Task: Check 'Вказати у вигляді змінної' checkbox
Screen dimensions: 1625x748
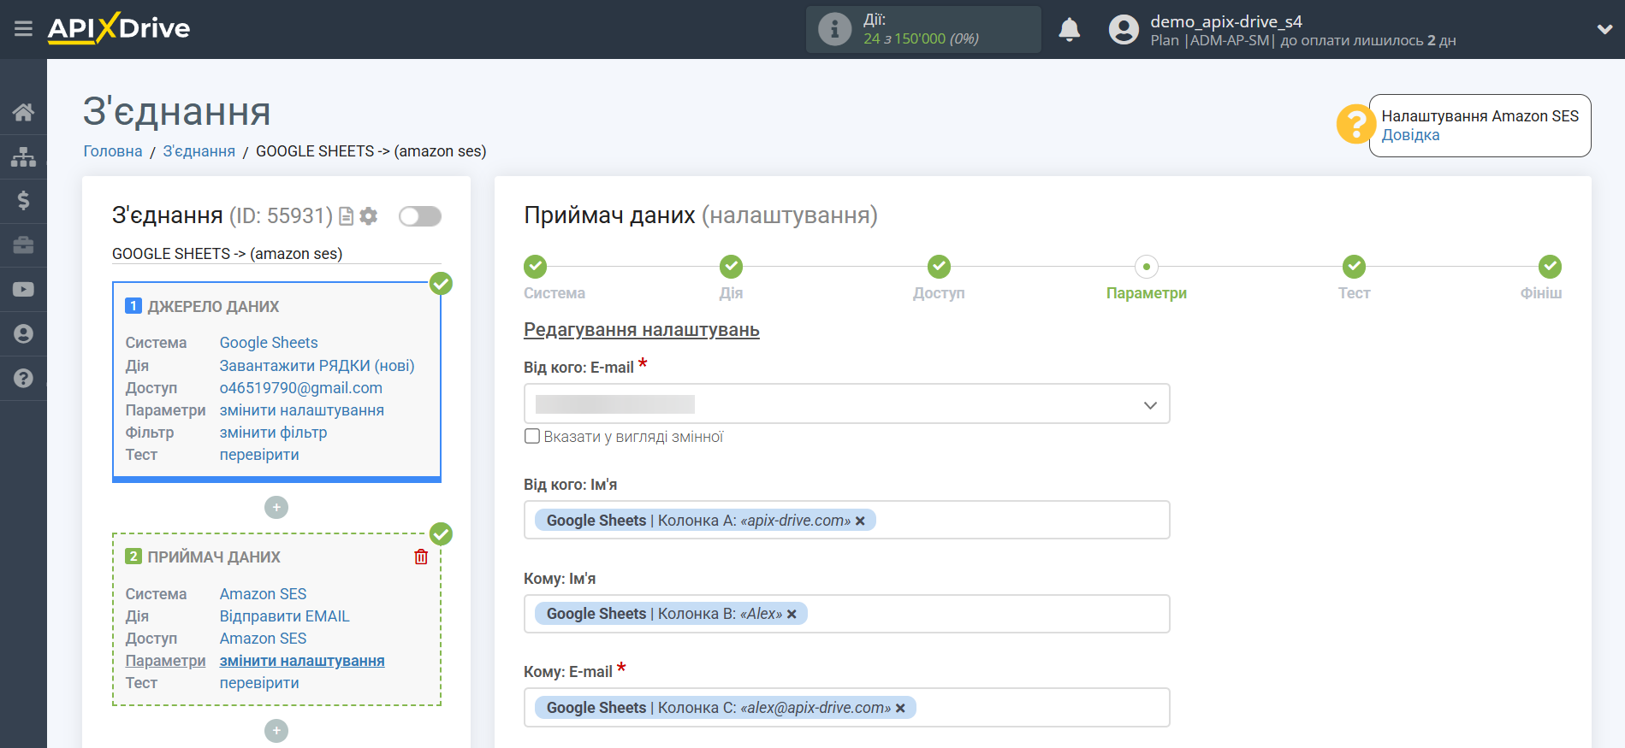Action: point(532,437)
